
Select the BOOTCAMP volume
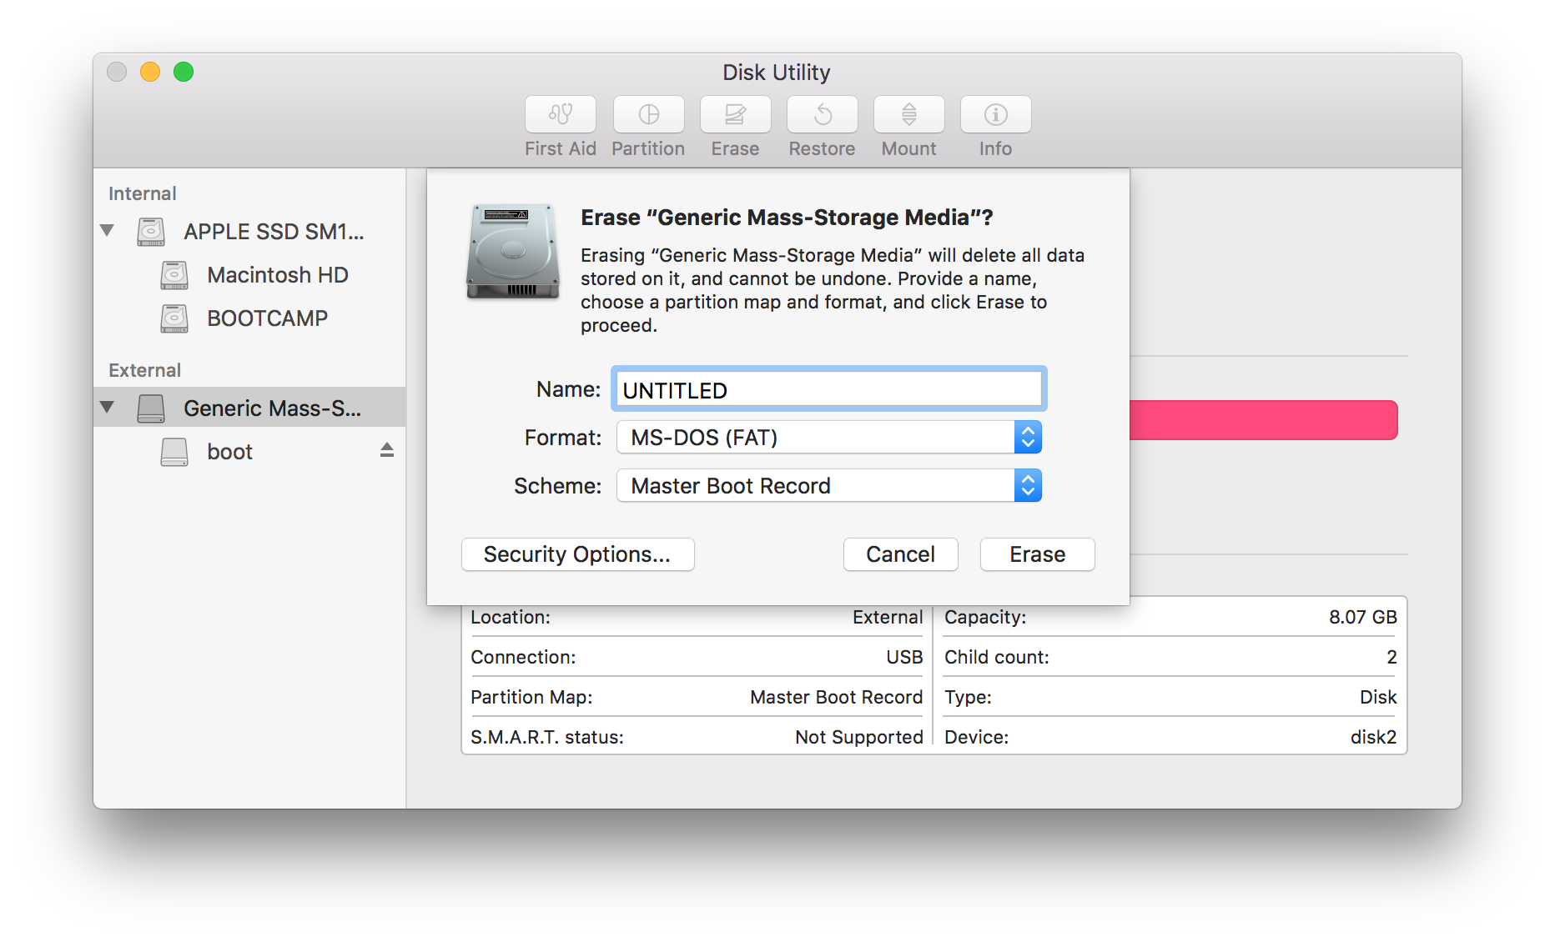tap(264, 318)
